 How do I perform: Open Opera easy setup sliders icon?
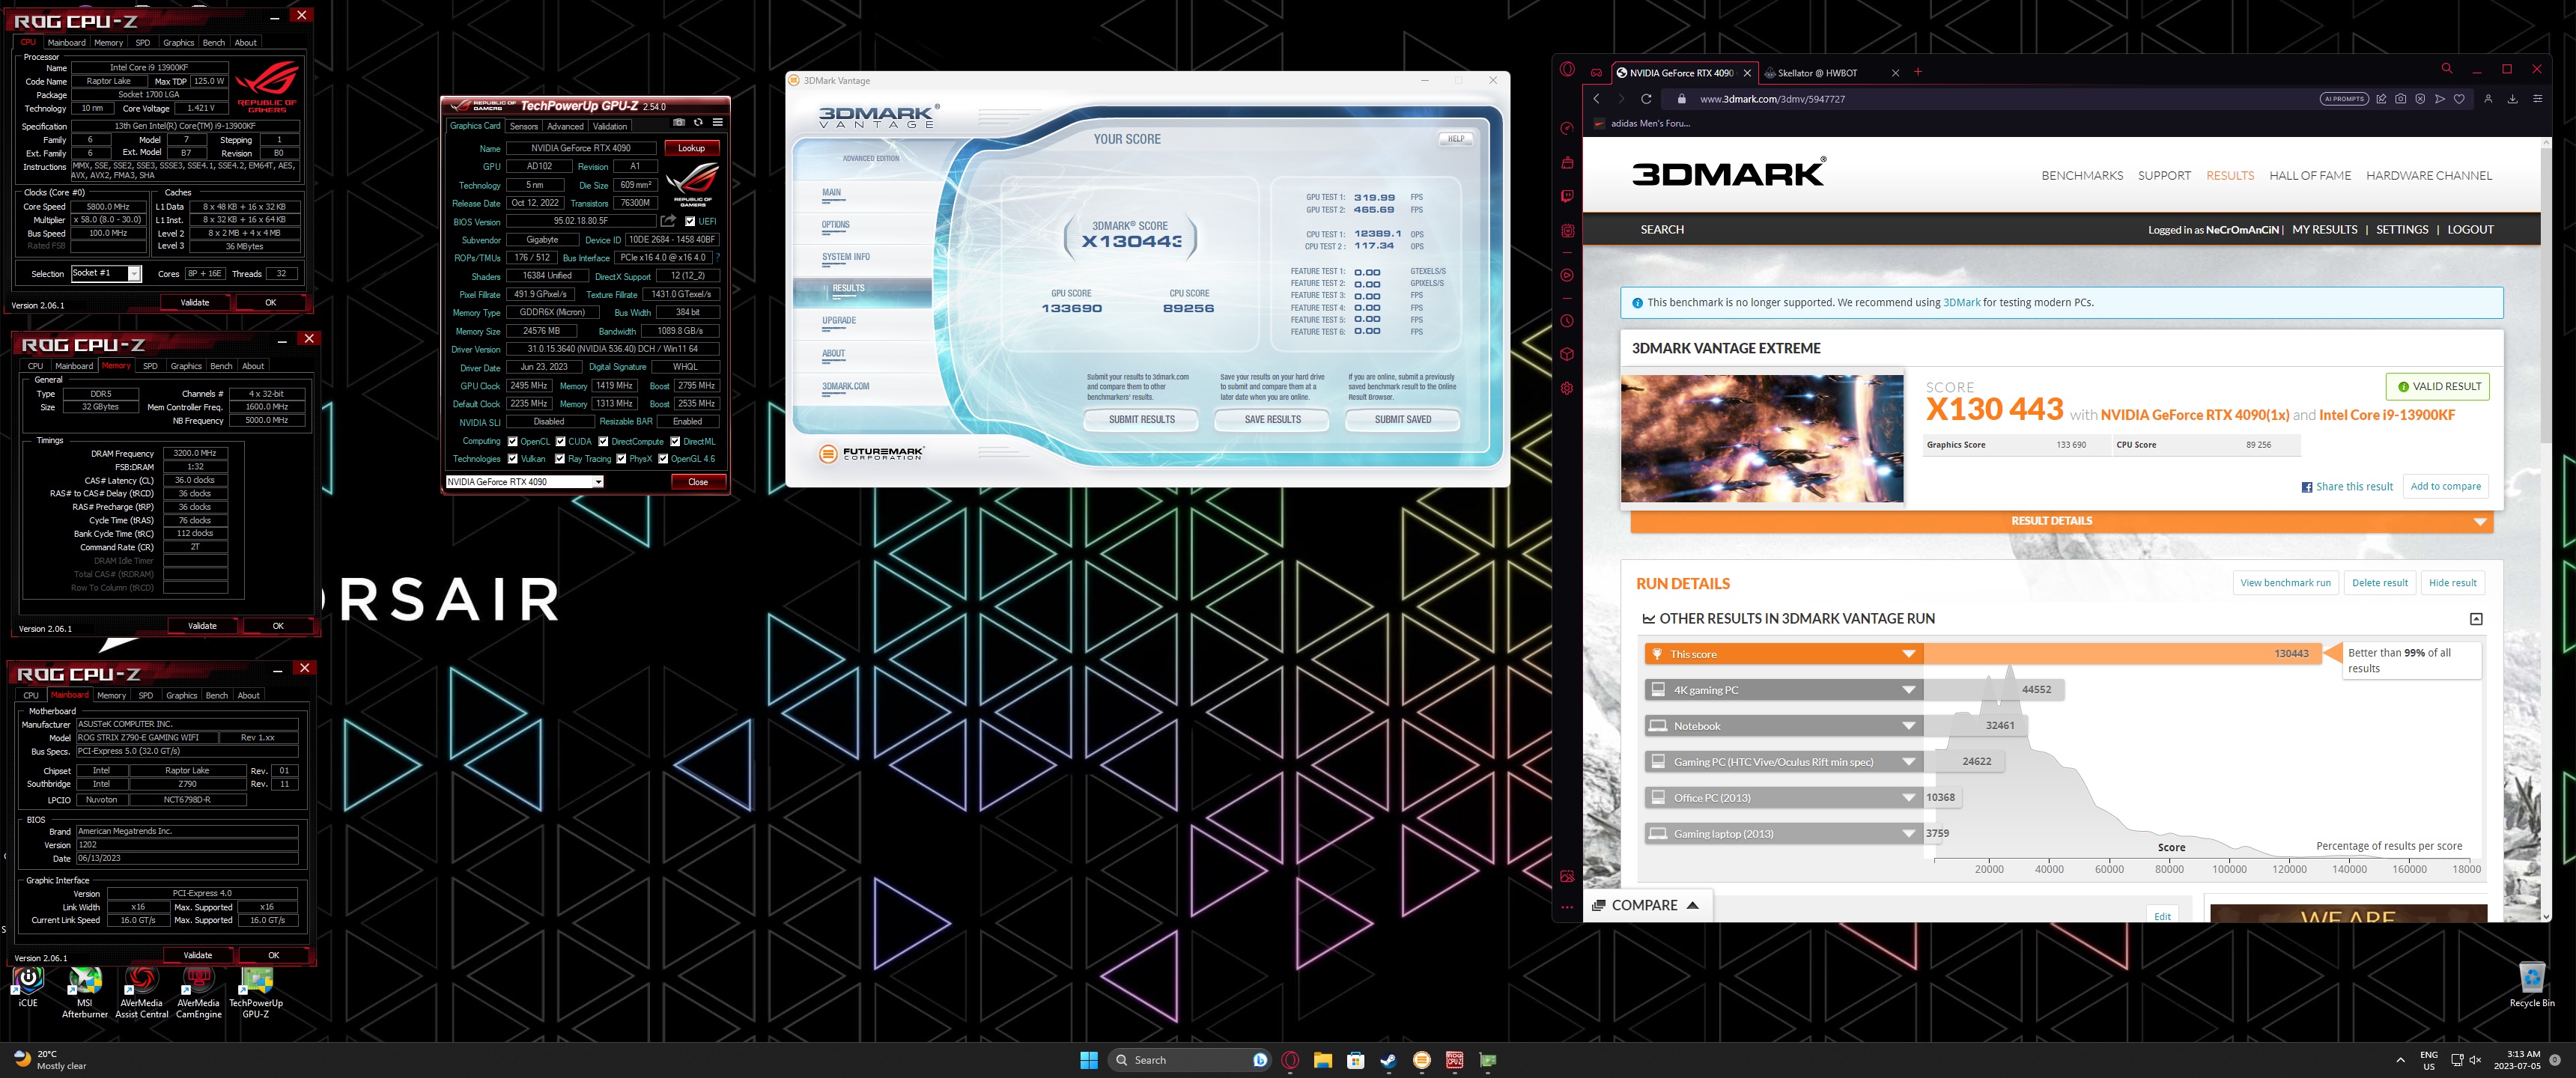tap(2537, 99)
